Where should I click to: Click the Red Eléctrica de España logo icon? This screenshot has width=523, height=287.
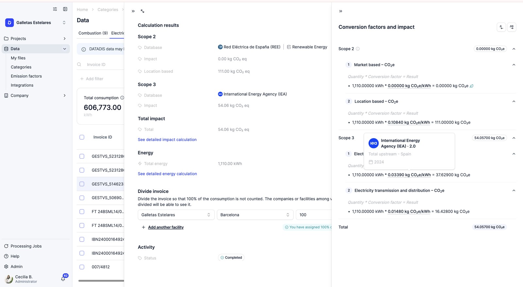(220, 47)
